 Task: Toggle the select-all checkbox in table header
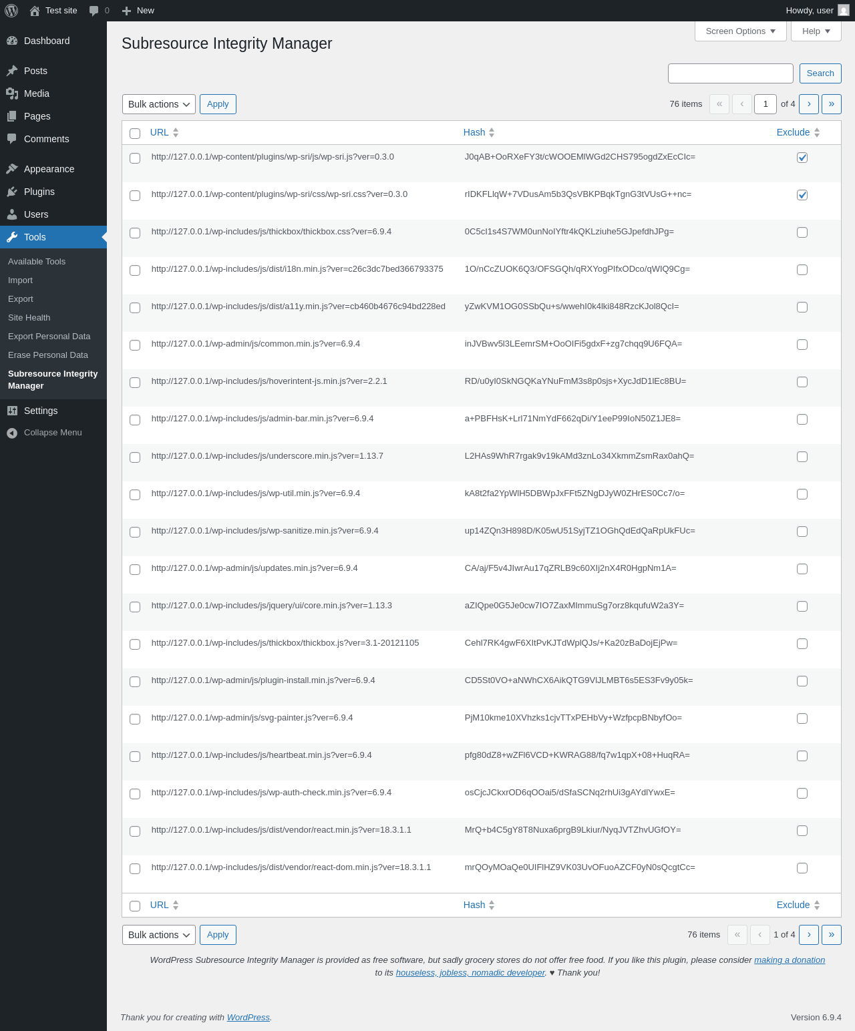135,134
